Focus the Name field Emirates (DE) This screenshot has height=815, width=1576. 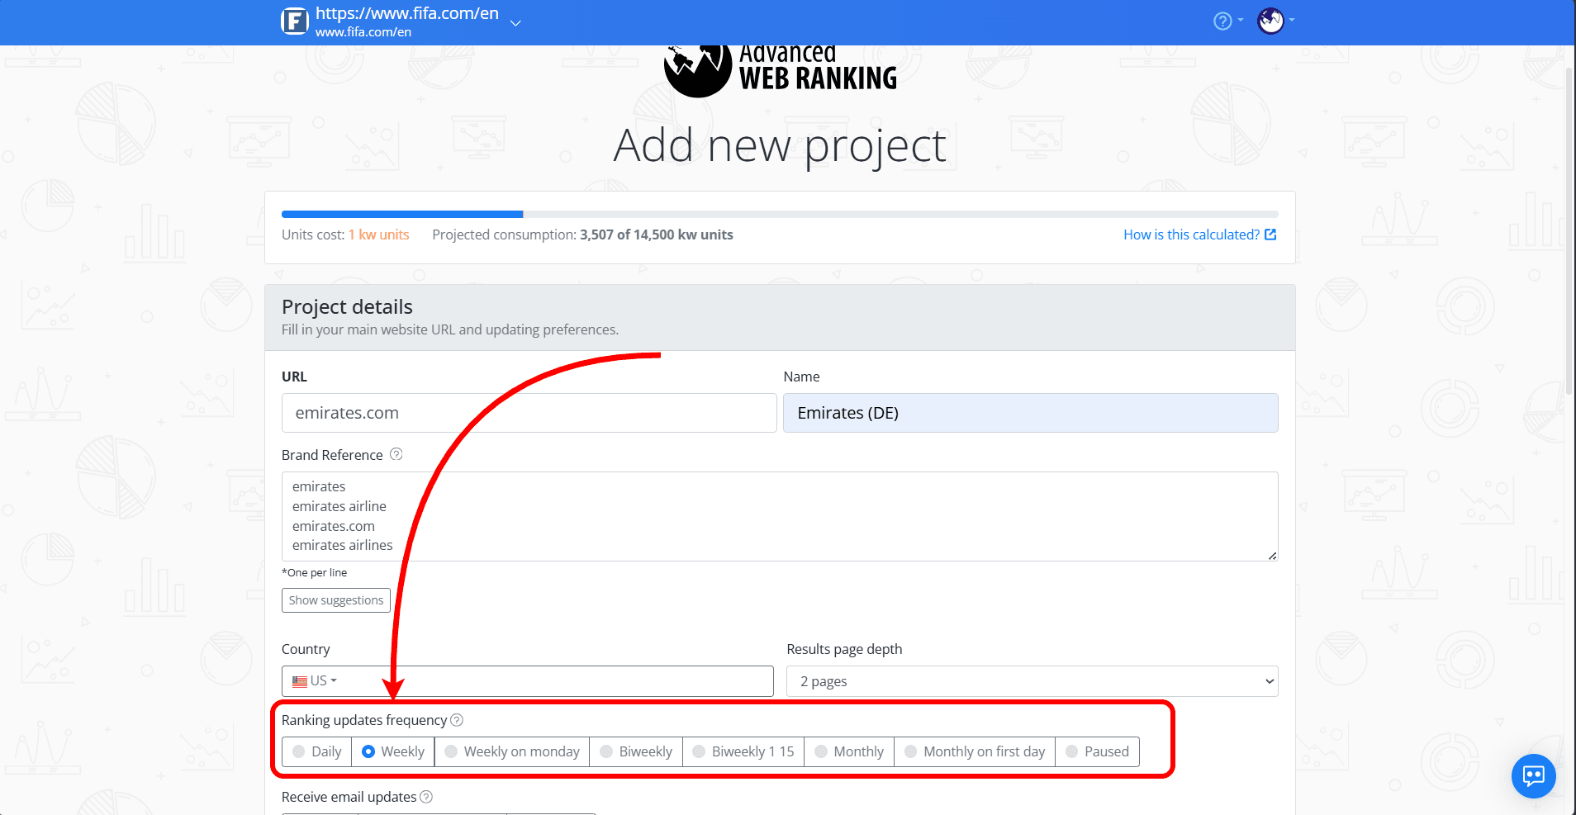point(1030,413)
